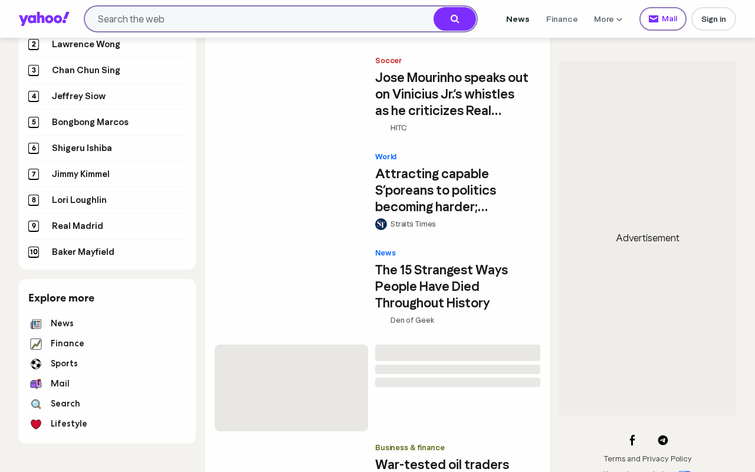
Task: Click the heart icon beside Lifestyle
Action: coord(36,424)
